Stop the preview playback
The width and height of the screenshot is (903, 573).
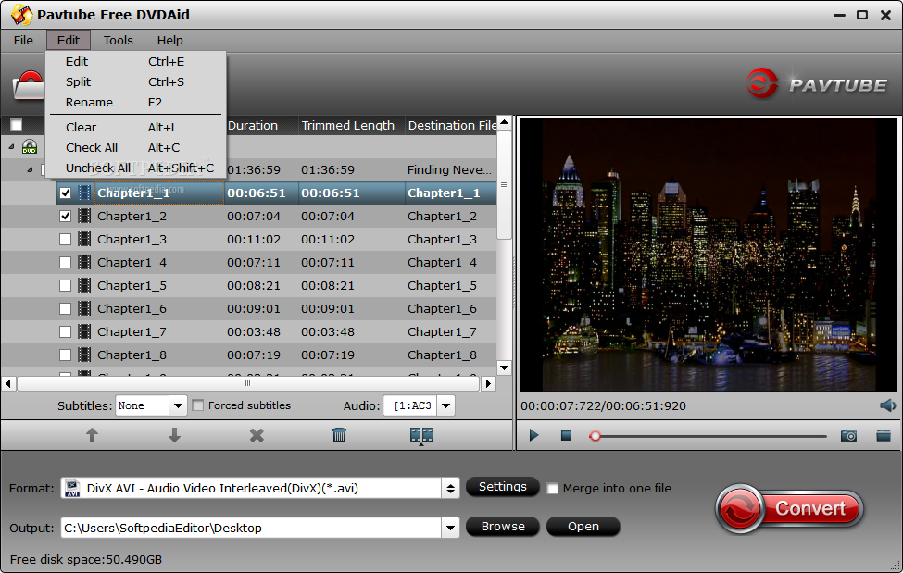click(x=566, y=436)
